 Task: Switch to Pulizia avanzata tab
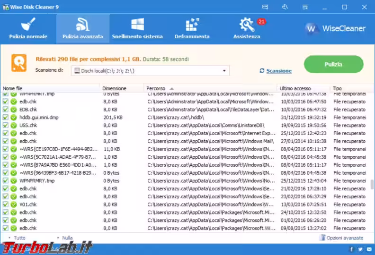(83, 29)
